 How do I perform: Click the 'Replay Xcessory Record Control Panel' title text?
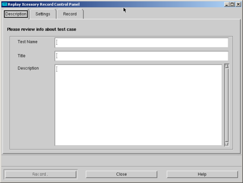43,4
